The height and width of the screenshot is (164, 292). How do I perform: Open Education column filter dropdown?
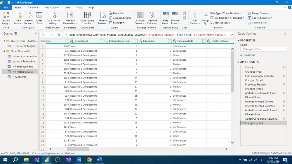pyautogui.click(x=170, y=41)
